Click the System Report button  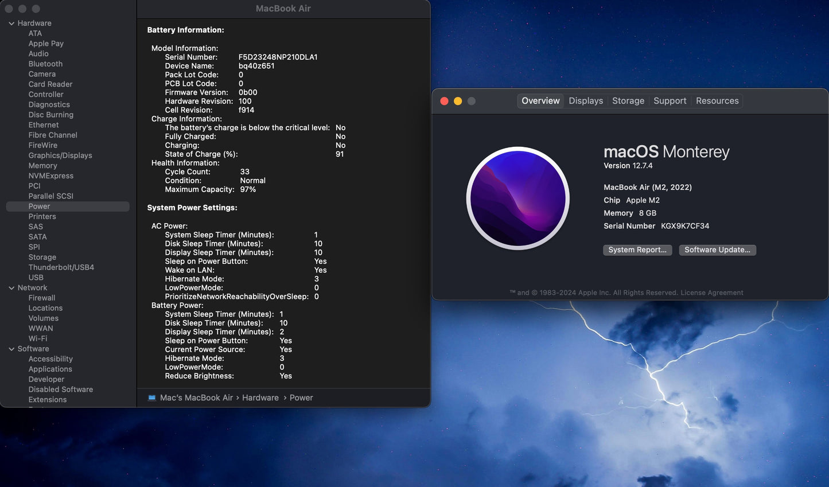click(637, 250)
